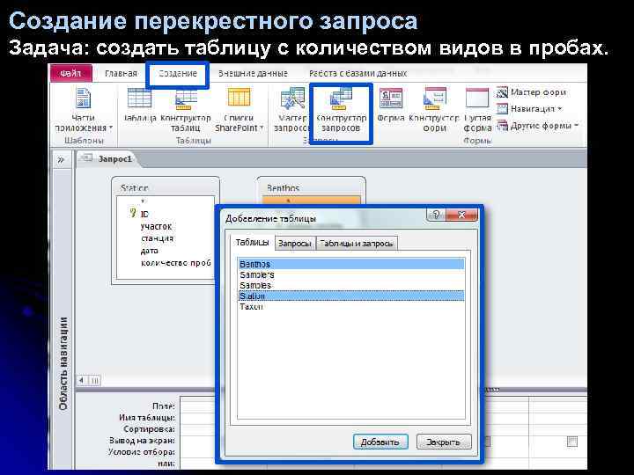The width and height of the screenshot is (634, 475).
Task: Expand the Навигация dropdown
Action: point(530,109)
